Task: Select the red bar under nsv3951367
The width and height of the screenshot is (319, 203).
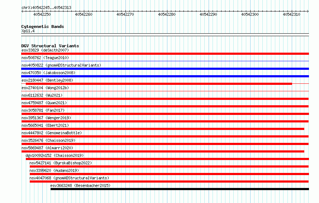Action: 165,121
